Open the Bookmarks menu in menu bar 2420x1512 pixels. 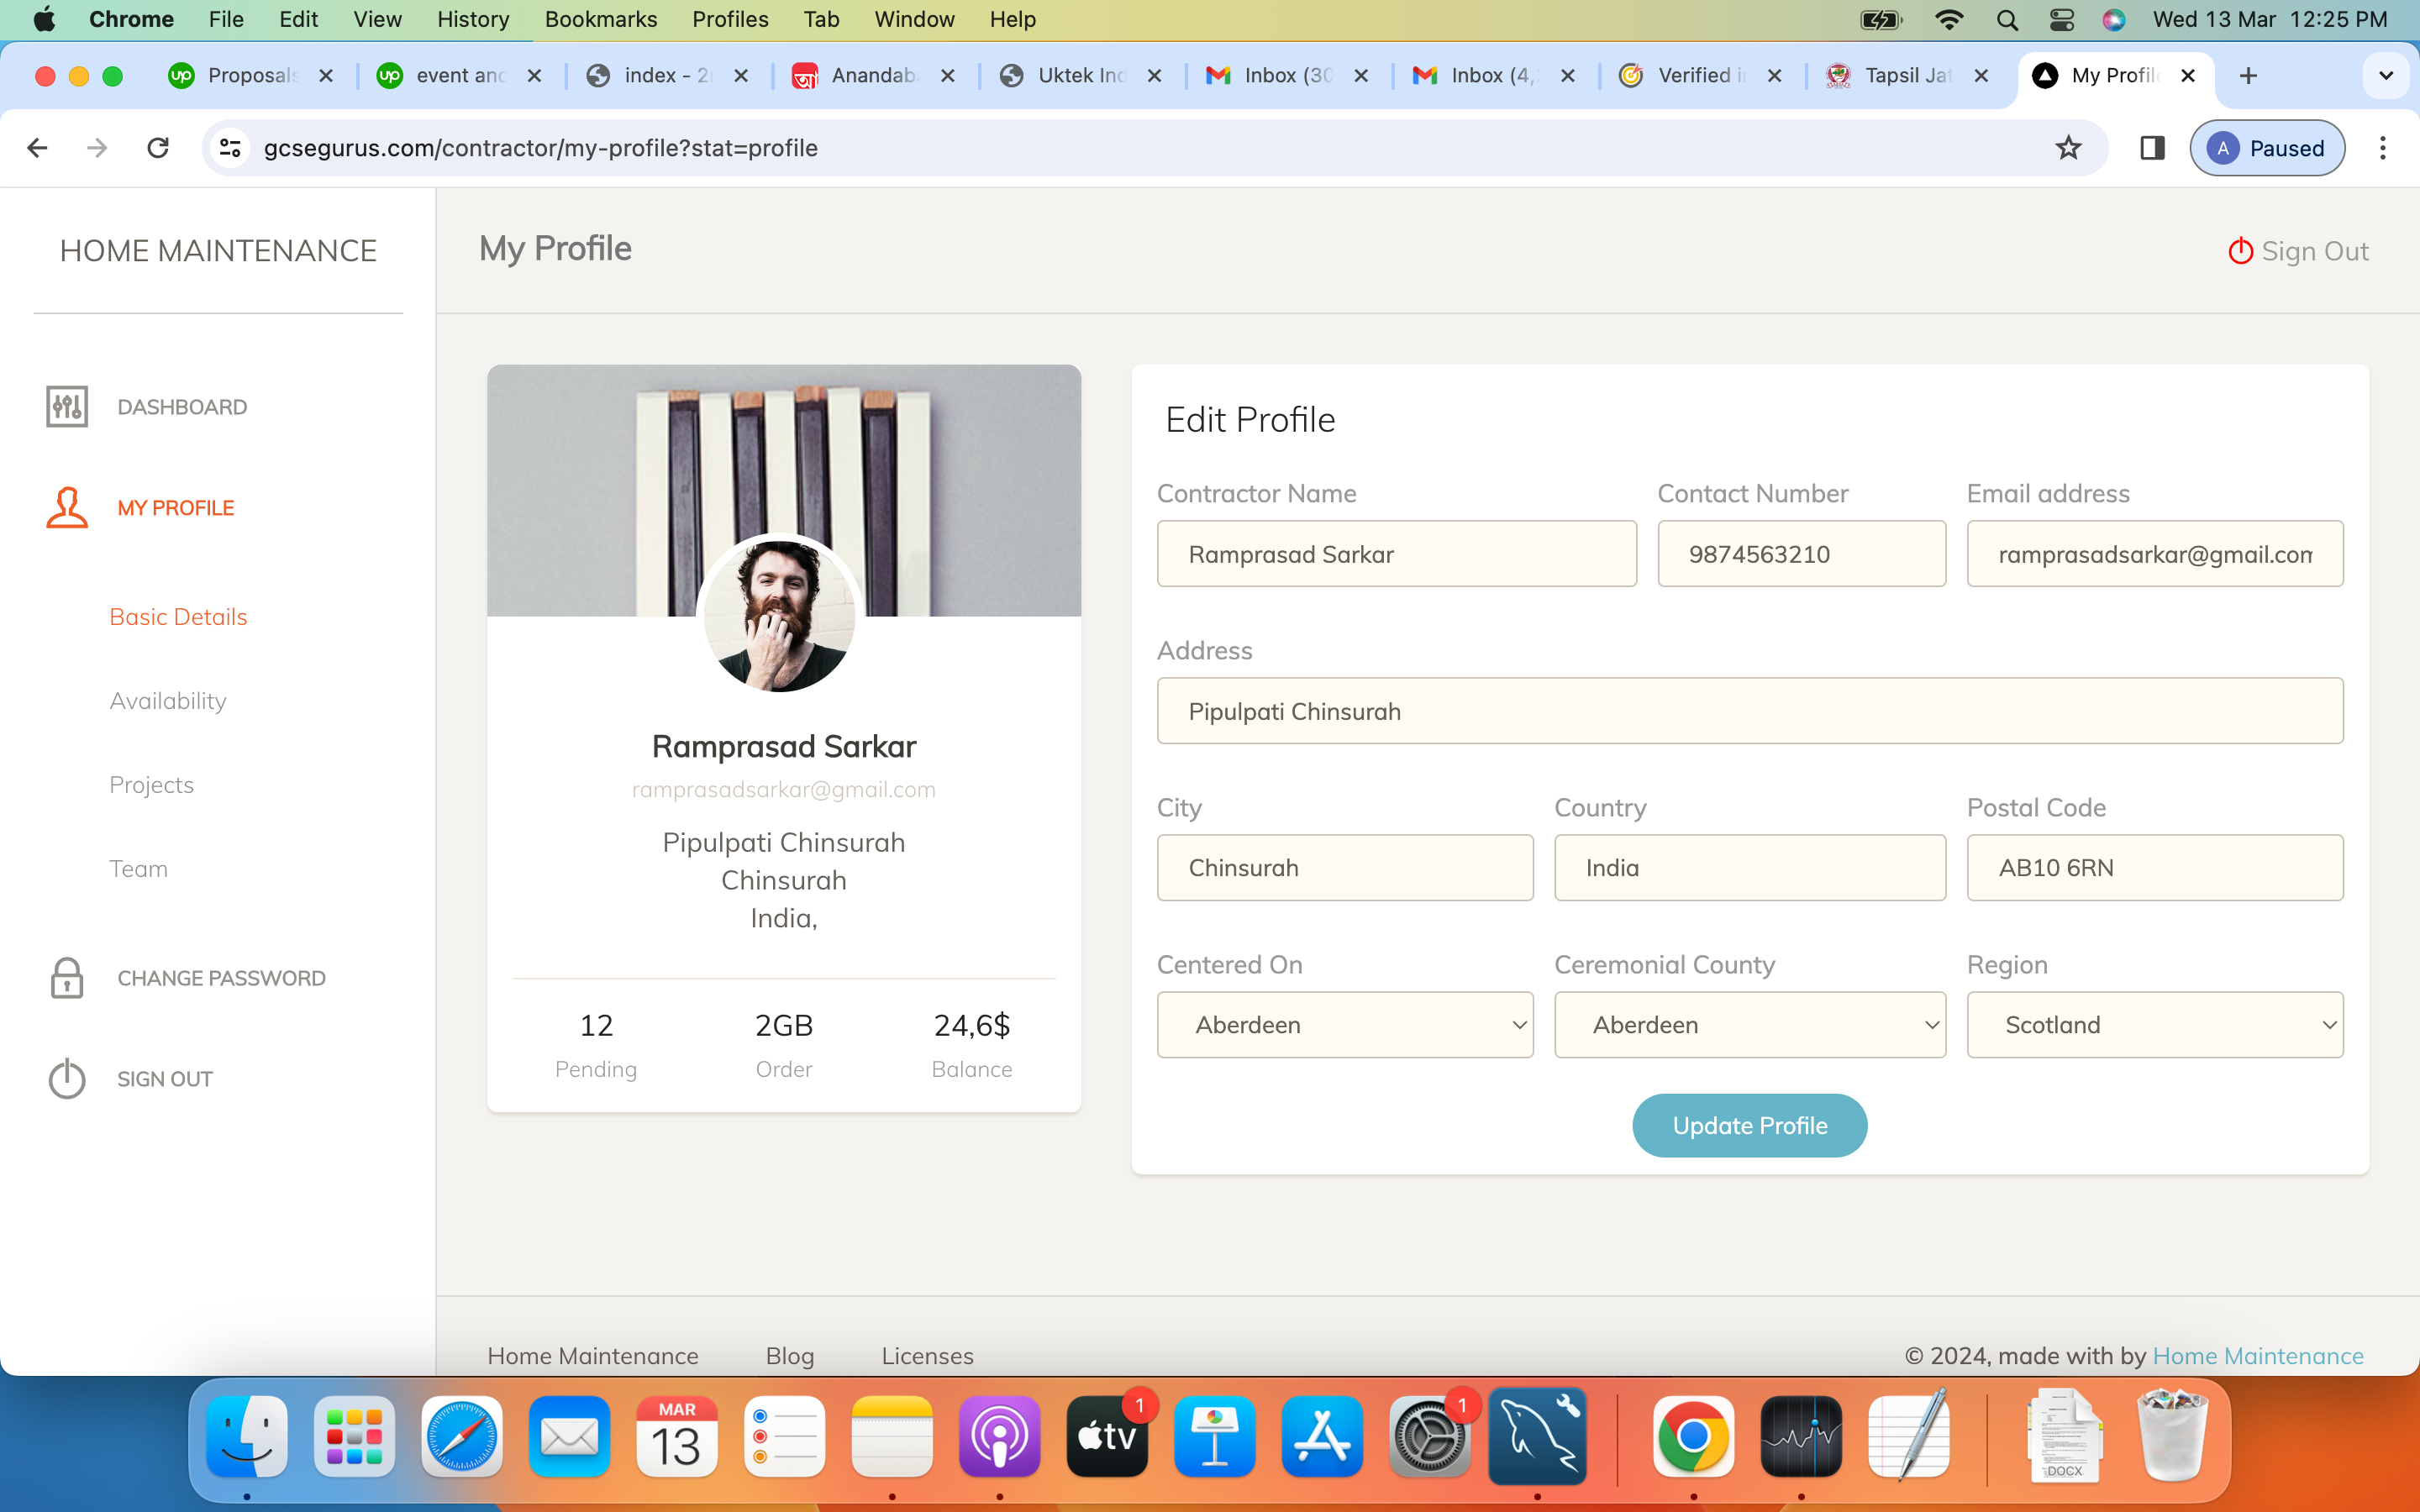point(600,19)
